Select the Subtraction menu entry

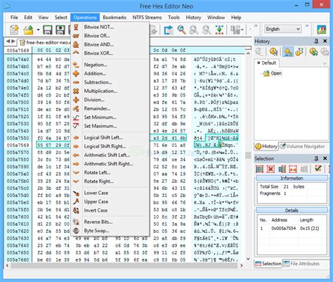[110, 82]
